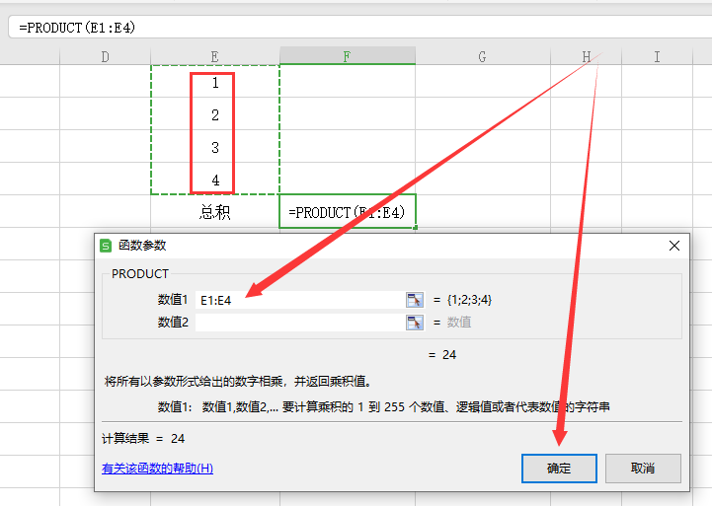The width and height of the screenshot is (712, 506).
Task: Open the 有关该函数的帮助(H) link
Action: [157, 468]
